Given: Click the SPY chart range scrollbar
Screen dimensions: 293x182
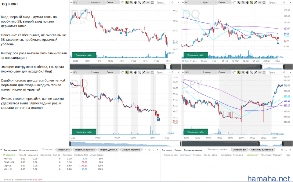Looking at the screenshot, I should [x=237, y=144].
